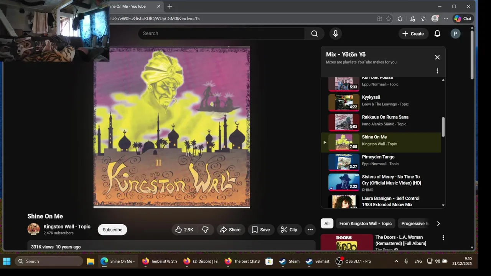491x276 pixels.
Task: Switch to the Discord Firefox taskbar window
Action: coord(201,261)
